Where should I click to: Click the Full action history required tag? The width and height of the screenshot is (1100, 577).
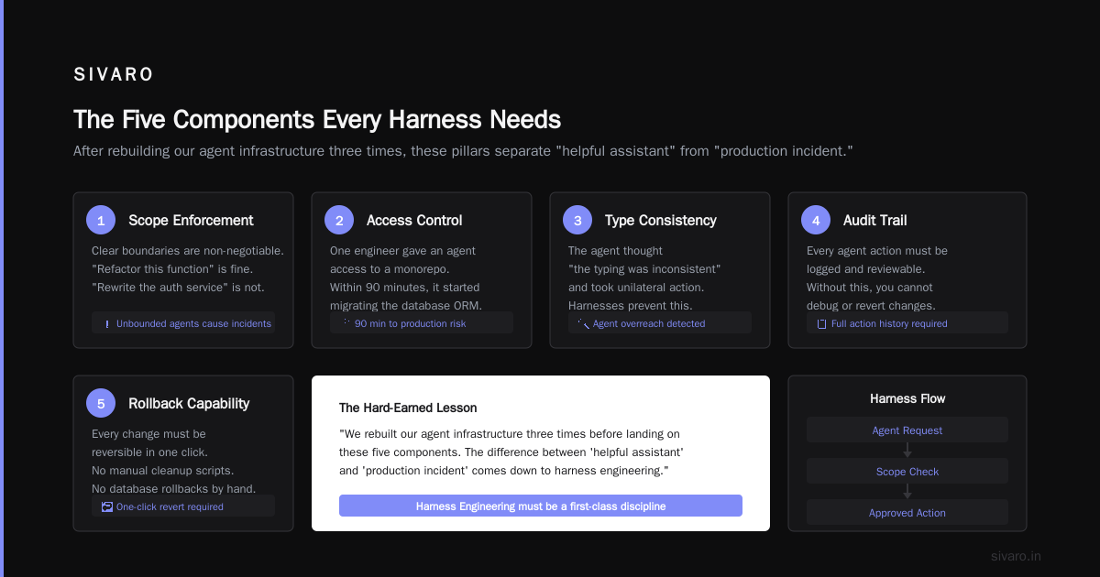[907, 322]
